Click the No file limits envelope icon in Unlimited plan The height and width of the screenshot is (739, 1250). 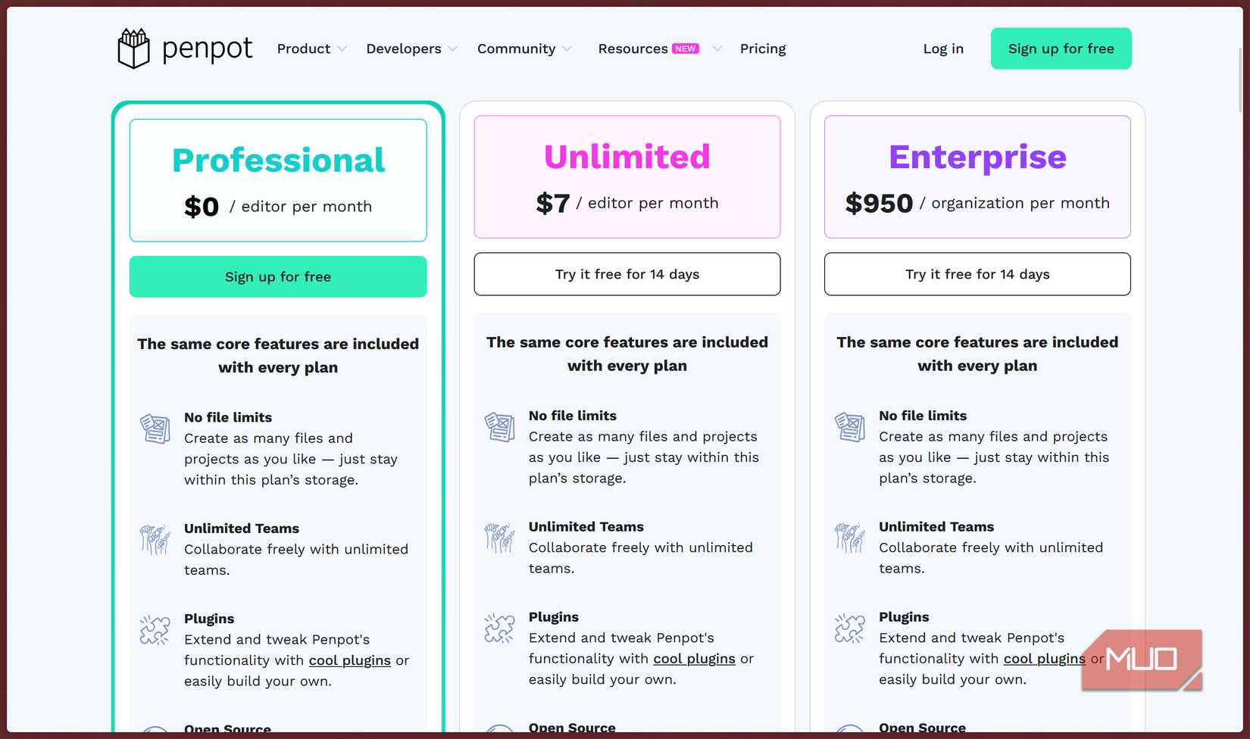pos(498,426)
